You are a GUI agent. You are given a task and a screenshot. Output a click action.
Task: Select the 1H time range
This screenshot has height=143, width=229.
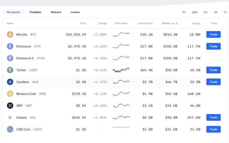point(184,12)
